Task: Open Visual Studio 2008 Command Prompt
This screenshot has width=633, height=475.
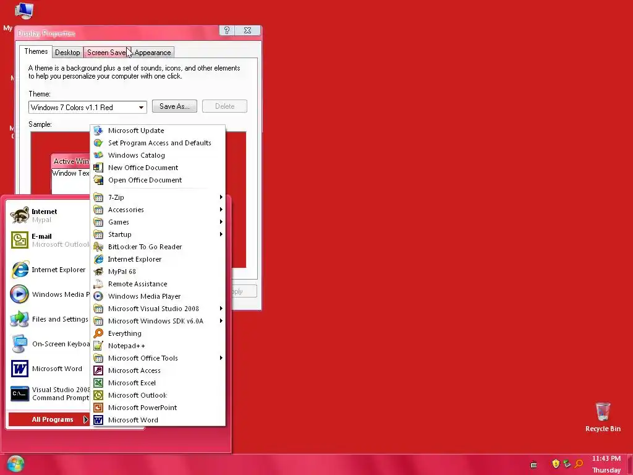Action: pos(49,394)
